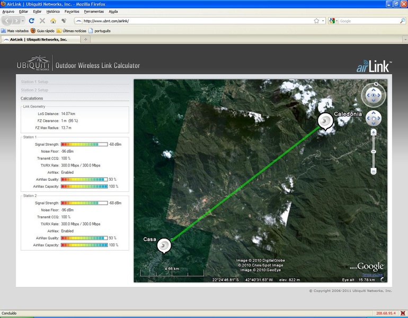Image resolution: width=408 pixels, height=318 pixels.
Task: Click the Station 1 Signal Strength bar
Action: click(84, 144)
